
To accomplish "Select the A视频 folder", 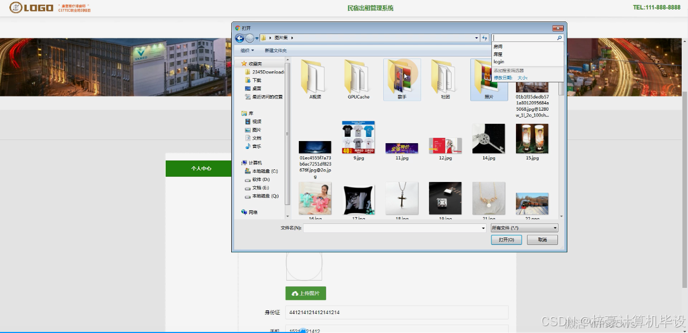I will coord(315,80).
